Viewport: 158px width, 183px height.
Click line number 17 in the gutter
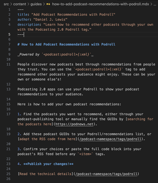9,114
